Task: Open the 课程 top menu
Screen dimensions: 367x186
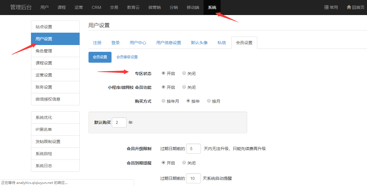Action: pyautogui.click(x=62, y=7)
